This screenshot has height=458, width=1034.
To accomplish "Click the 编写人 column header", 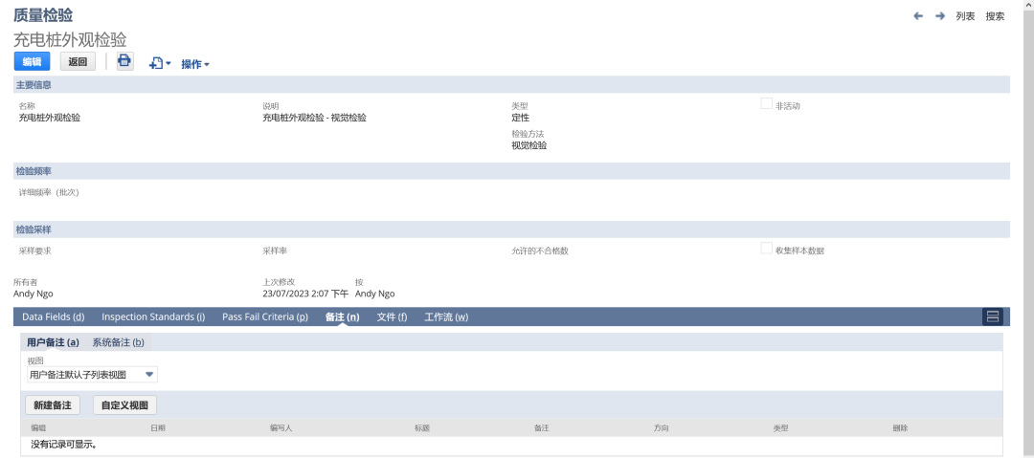I will point(281,428).
